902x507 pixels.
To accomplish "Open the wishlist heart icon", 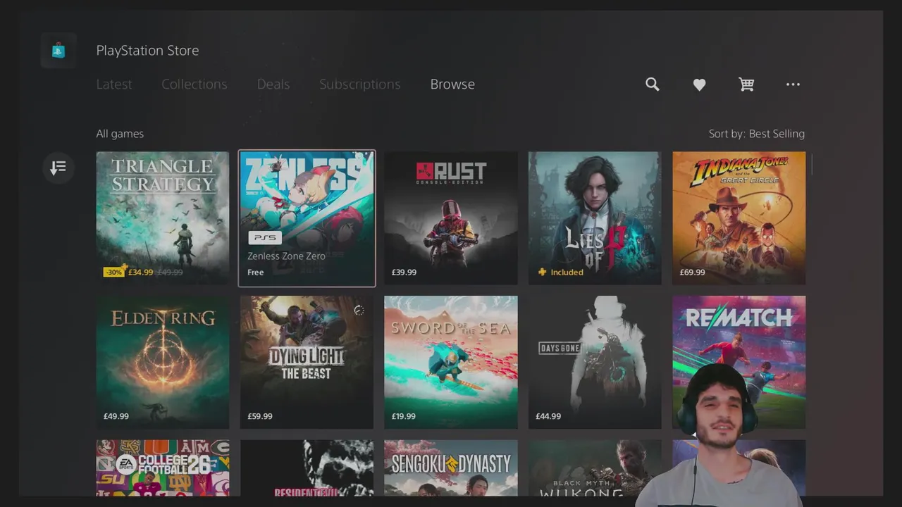I will [699, 84].
